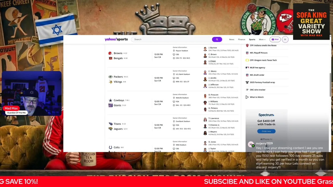Click the Browns team helmet logo
The width and height of the screenshot is (333, 187).
click(110, 53)
